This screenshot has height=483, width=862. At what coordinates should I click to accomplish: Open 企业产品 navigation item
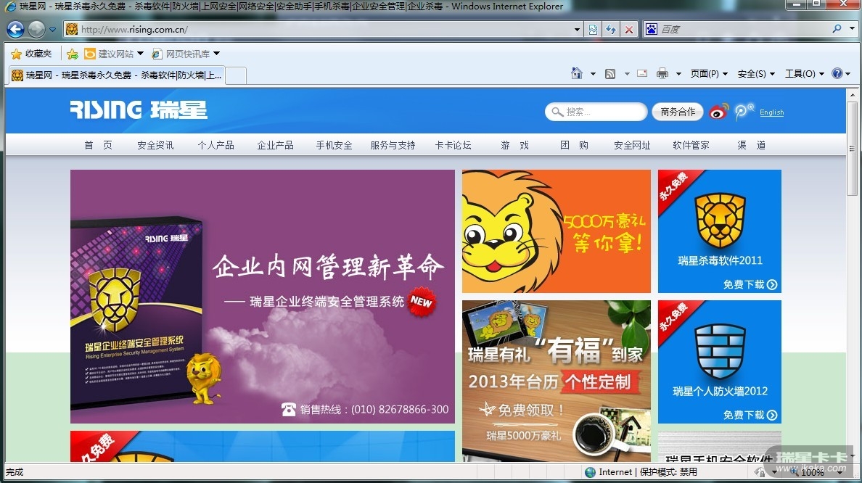tap(275, 145)
